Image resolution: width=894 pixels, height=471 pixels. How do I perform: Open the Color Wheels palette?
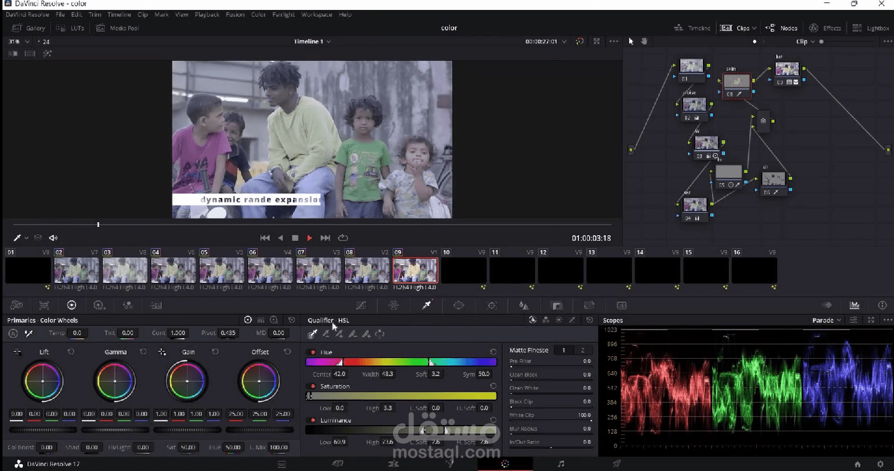[71, 305]
